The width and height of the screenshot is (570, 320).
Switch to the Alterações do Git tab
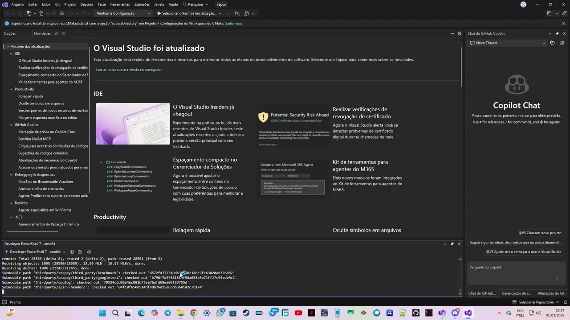(x=551, y=293)
